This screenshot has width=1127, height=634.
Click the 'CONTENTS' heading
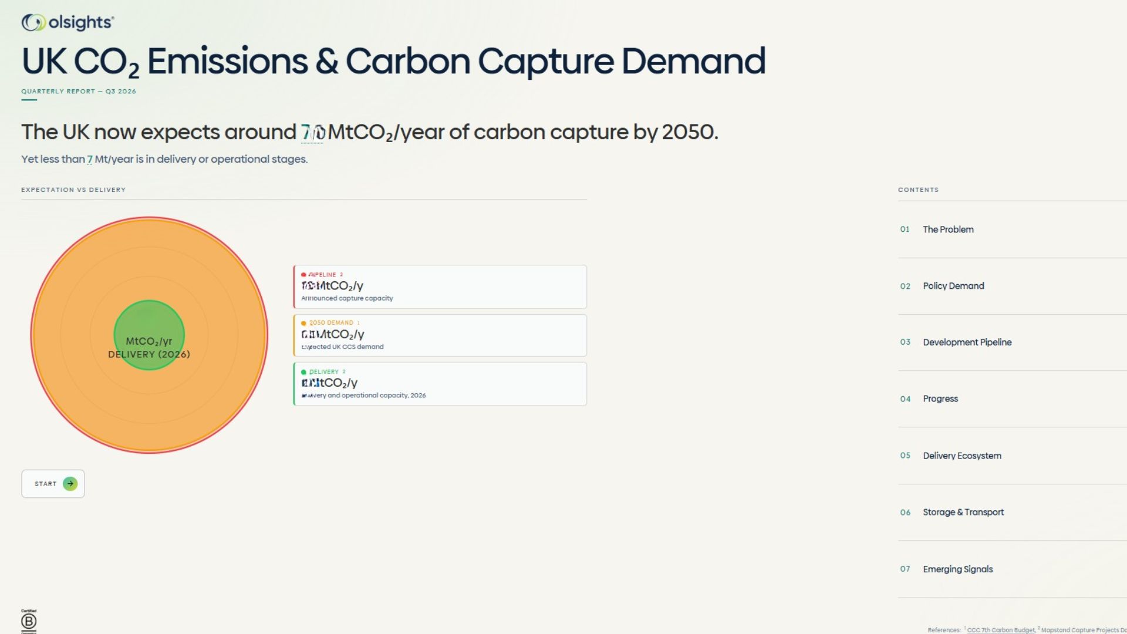coord(918,190)
